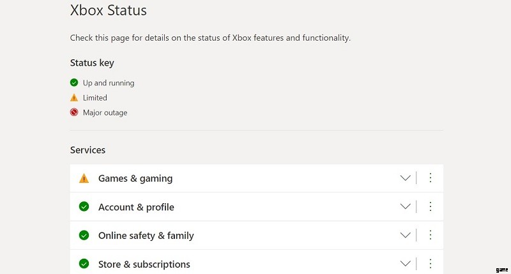Select the Store & subscriptions label
511x274 pixels.
coord(144,264)
